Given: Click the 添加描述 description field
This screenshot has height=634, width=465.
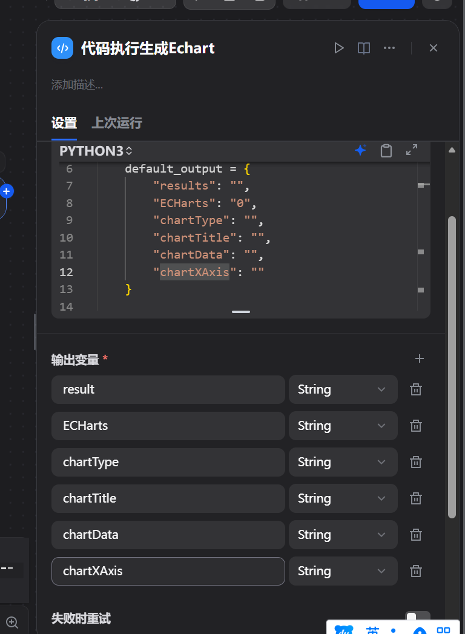Looking at the screenshot, I should pos(77,85).
